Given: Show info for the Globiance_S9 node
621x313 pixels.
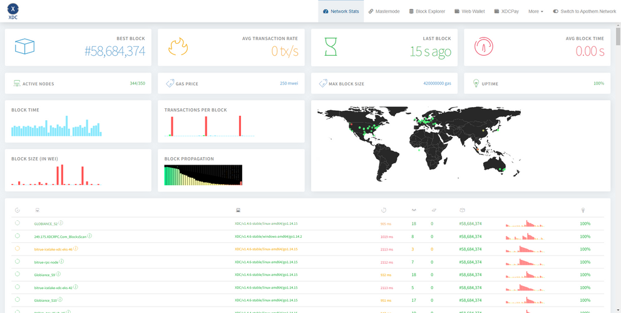Looking at the screenshot, I should click(x=59, y=274).
